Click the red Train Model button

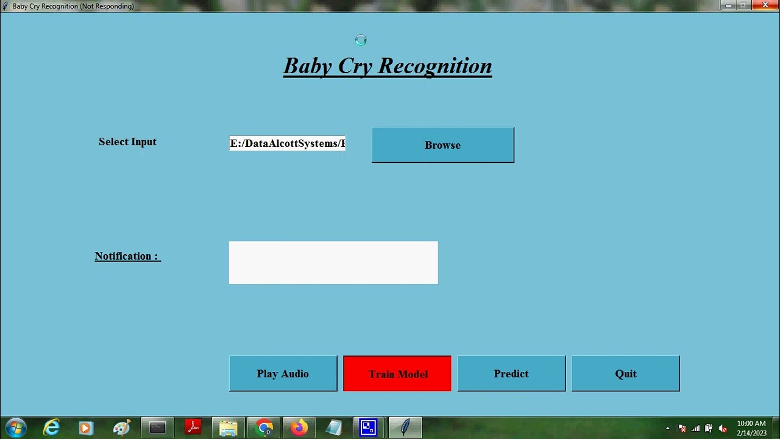pyautogui.click(x=397, y=374)
